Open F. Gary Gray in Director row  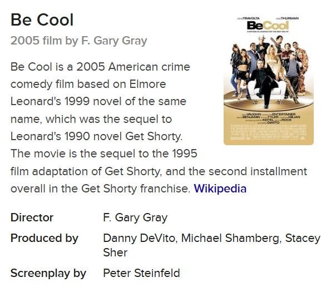tap(135, 217)
